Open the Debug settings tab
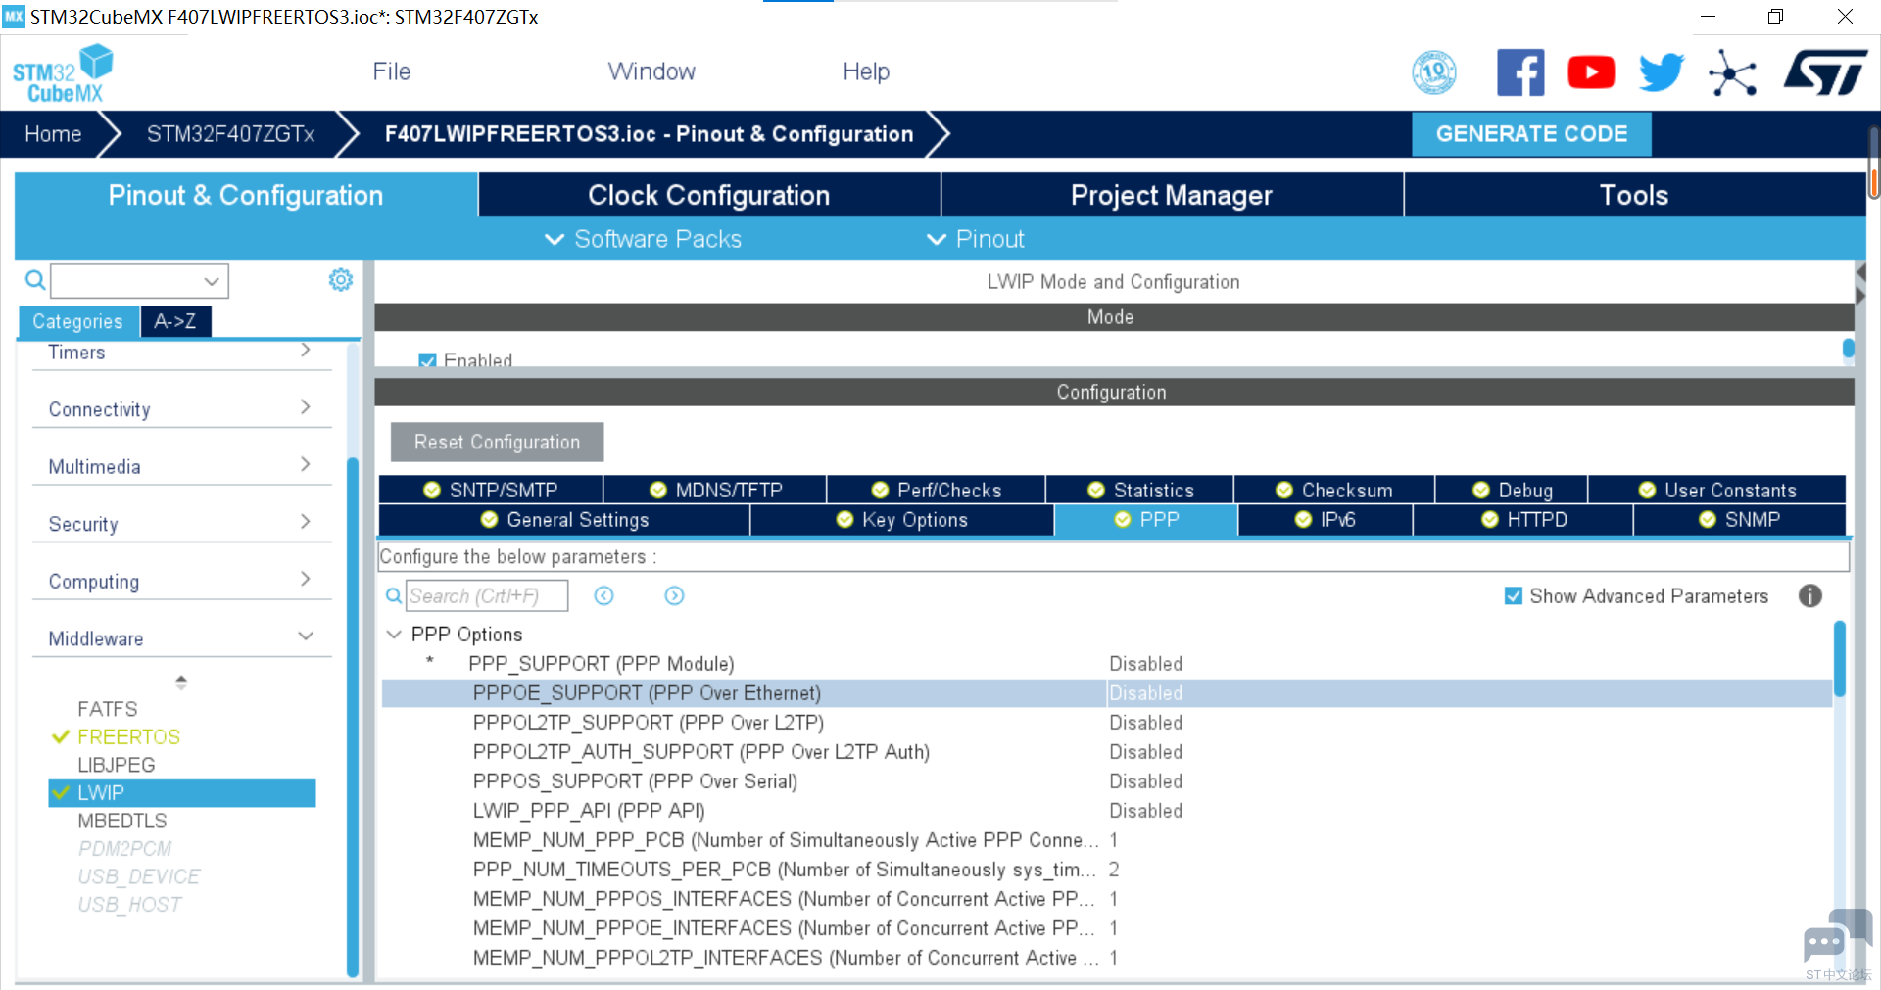 click(1512, 490)
